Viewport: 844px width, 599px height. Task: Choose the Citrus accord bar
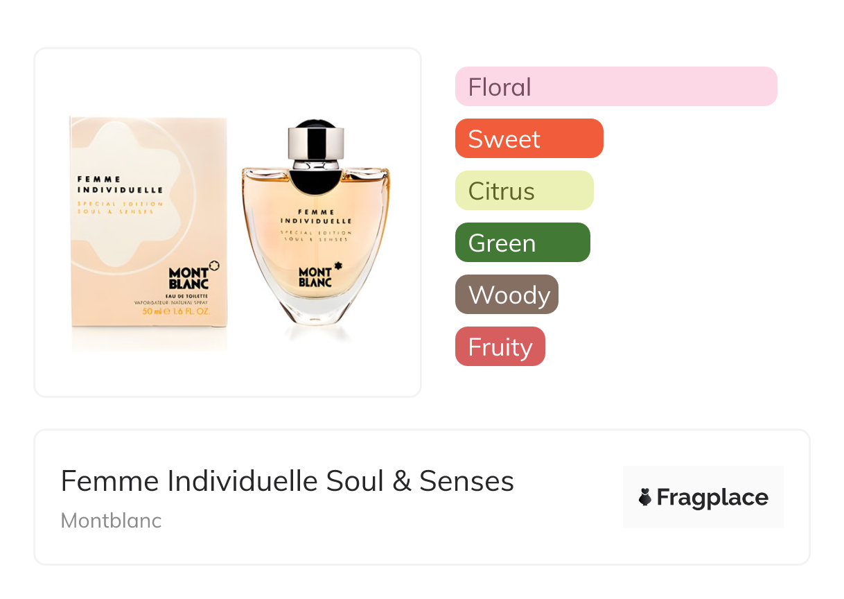pos(524,191)
